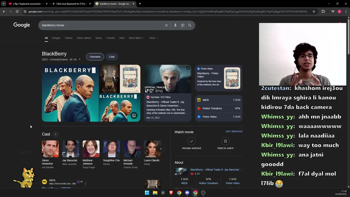Select the Forums tab
350x197 pixels.
click(110, 38)
